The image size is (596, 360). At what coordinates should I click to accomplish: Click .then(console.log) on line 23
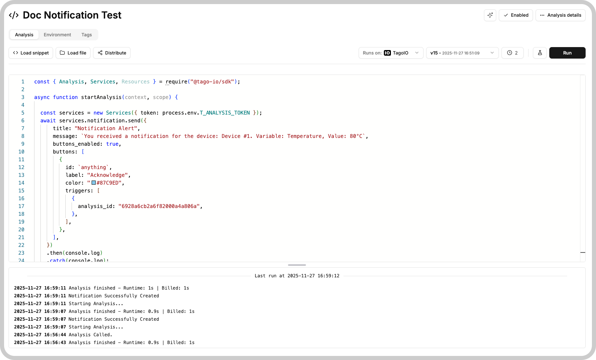click(x=75, y=253)
